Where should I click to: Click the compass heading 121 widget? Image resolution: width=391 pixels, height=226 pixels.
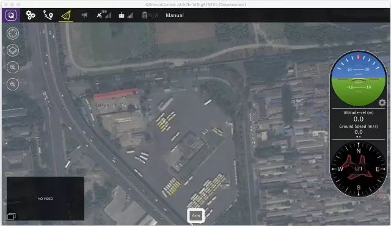tap(359, 169)
